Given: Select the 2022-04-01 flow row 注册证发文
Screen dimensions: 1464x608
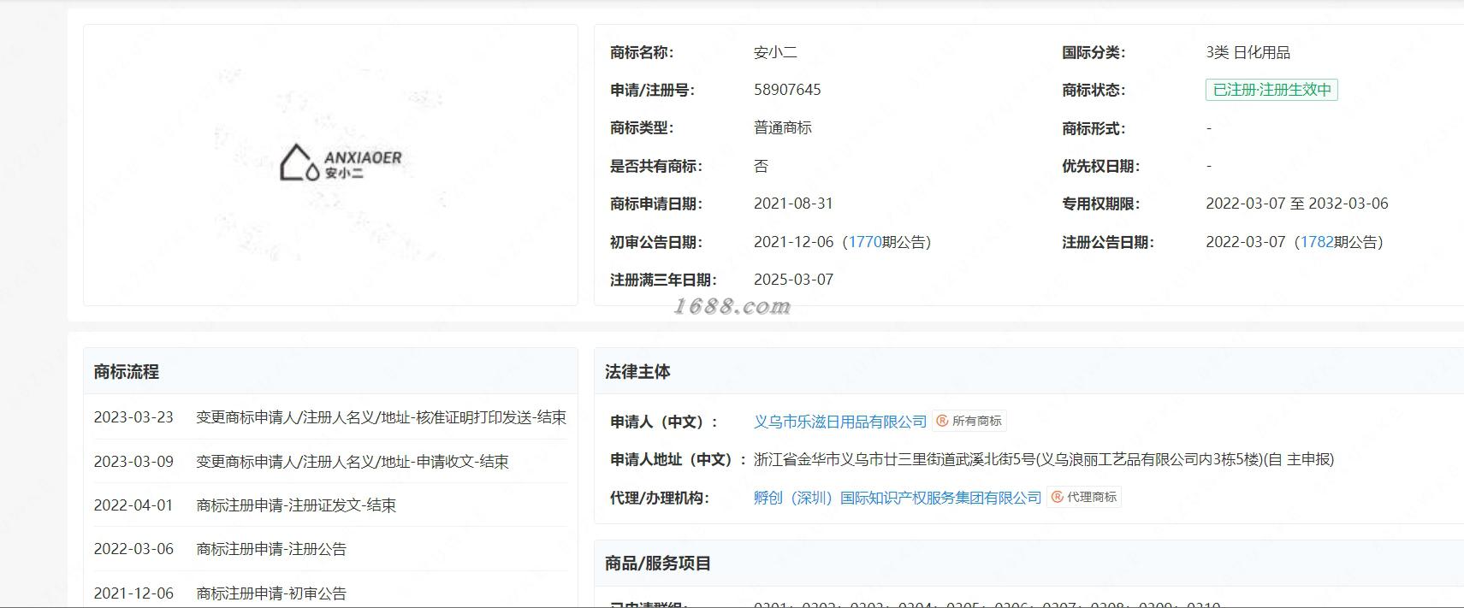Looking at the screenshot, I should (x=330, y=505).
